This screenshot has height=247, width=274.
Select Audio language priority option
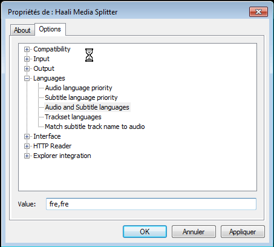click(79, 88)
